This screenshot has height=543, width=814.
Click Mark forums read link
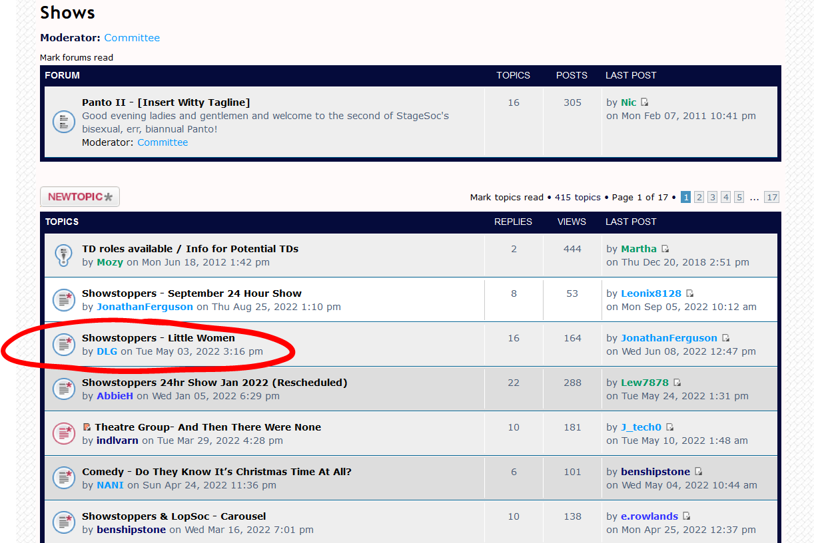(x=77, y=58)
